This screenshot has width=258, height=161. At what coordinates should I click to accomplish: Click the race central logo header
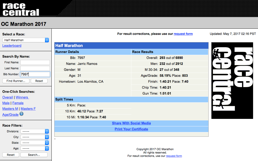click(x=21, y=9)
